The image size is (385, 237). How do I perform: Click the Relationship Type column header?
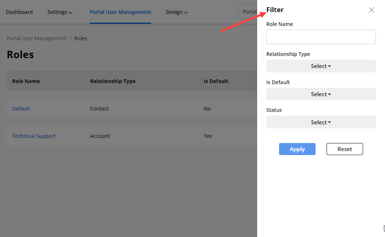113,81
